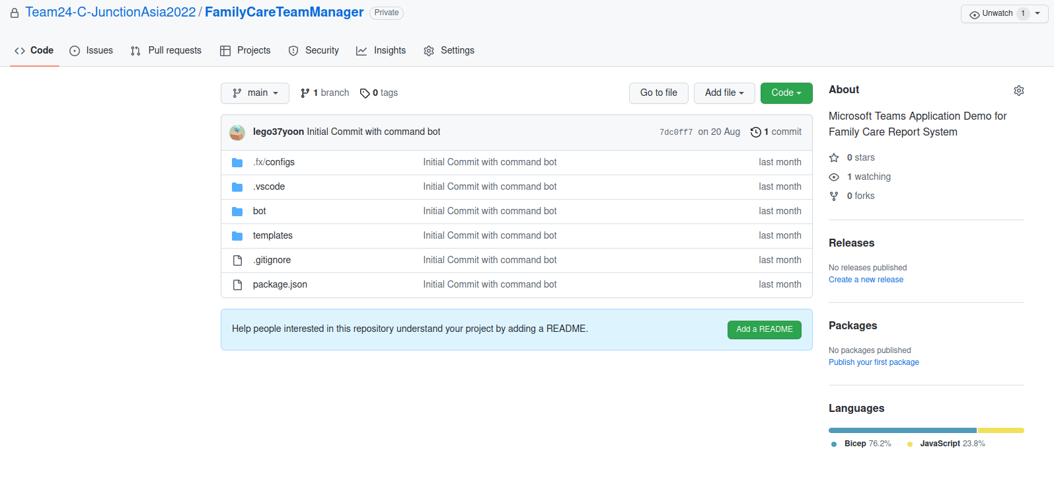The width and height of the screenshot is (1054, 478).
Task: Open the package.json file
Action: tap(280, 284)
